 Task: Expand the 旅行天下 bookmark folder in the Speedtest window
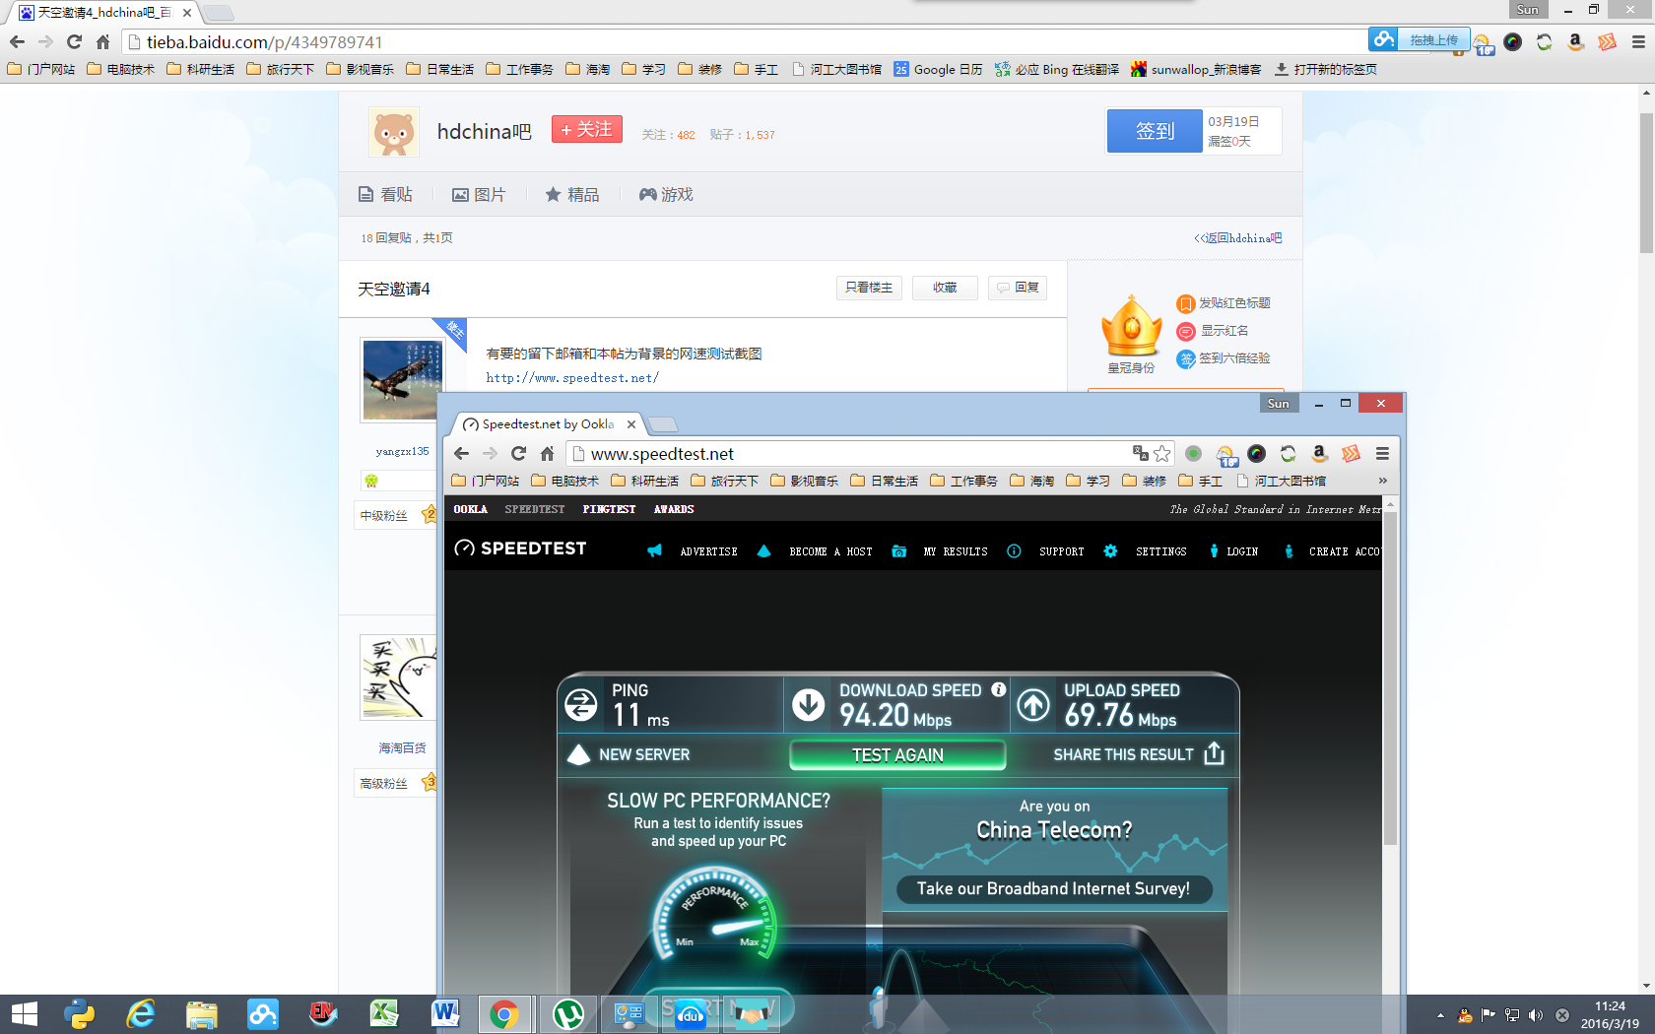(725, 481)
